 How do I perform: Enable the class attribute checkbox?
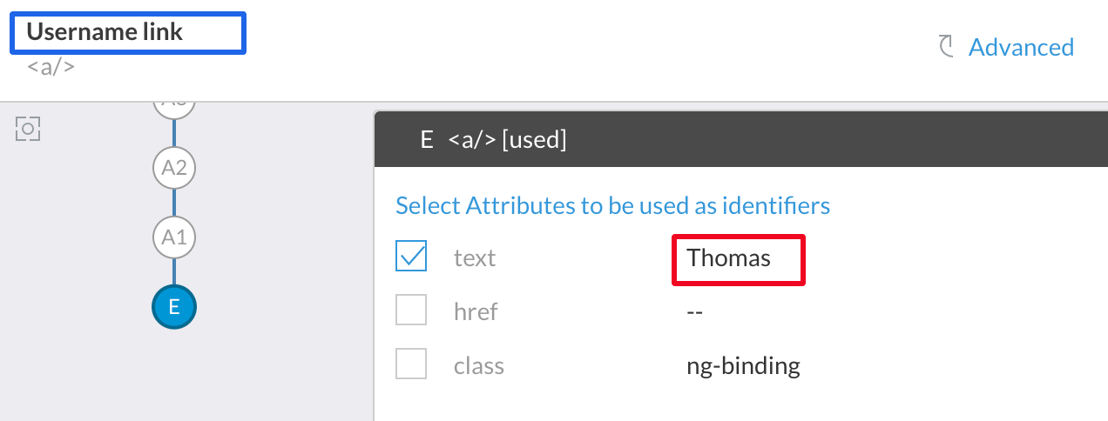[x=411, y=364]
